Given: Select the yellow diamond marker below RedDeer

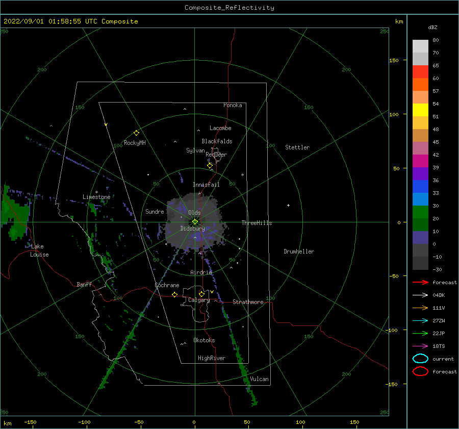Looking at the screenshot, I should tap(210, 166).
